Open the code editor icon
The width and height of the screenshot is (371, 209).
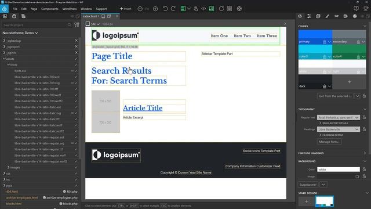[x=203, y=9]
